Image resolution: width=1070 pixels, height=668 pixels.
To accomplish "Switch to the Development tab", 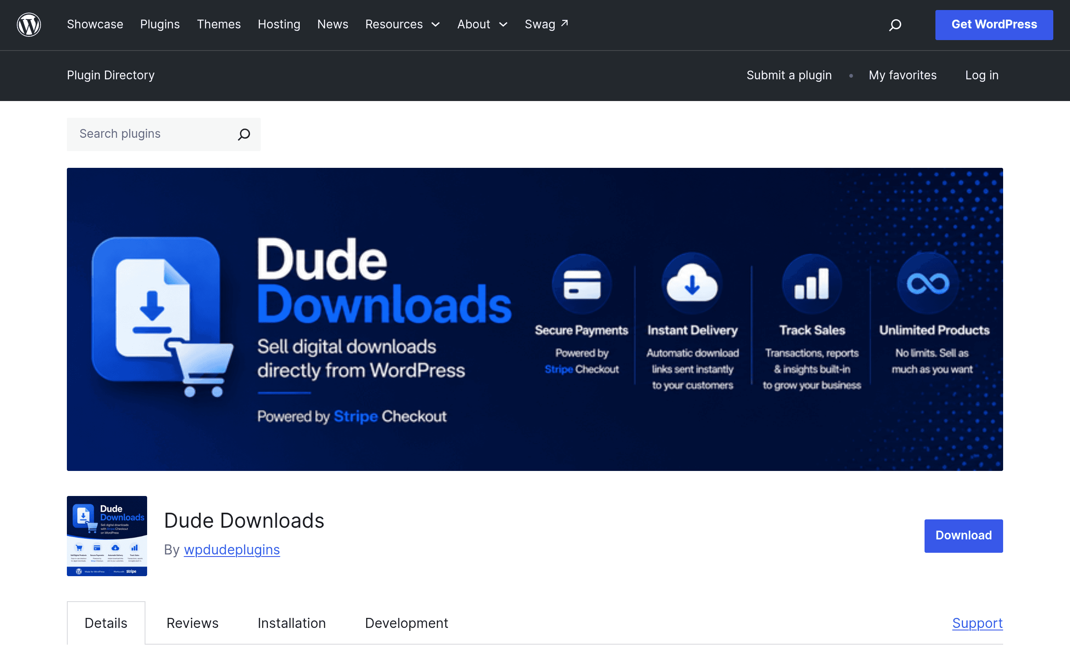I will [x=407, y=623].
